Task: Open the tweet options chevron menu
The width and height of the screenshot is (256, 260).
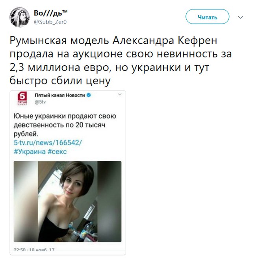Action: (240, 17)
